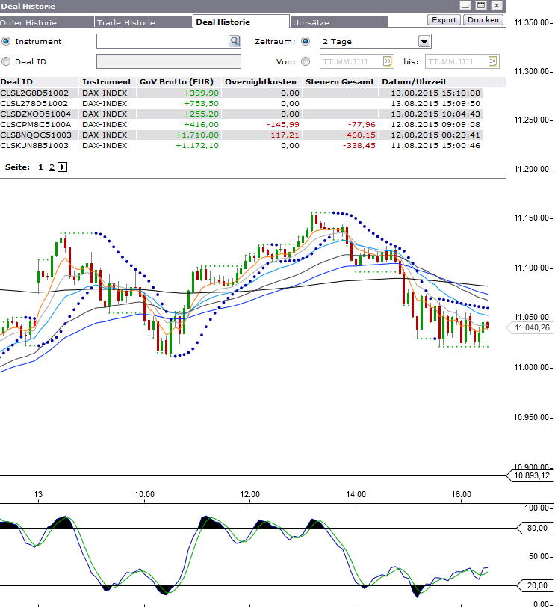555x607 pixels.
Task: Select the Zeitraum radio button
Action: click(305, 42)
